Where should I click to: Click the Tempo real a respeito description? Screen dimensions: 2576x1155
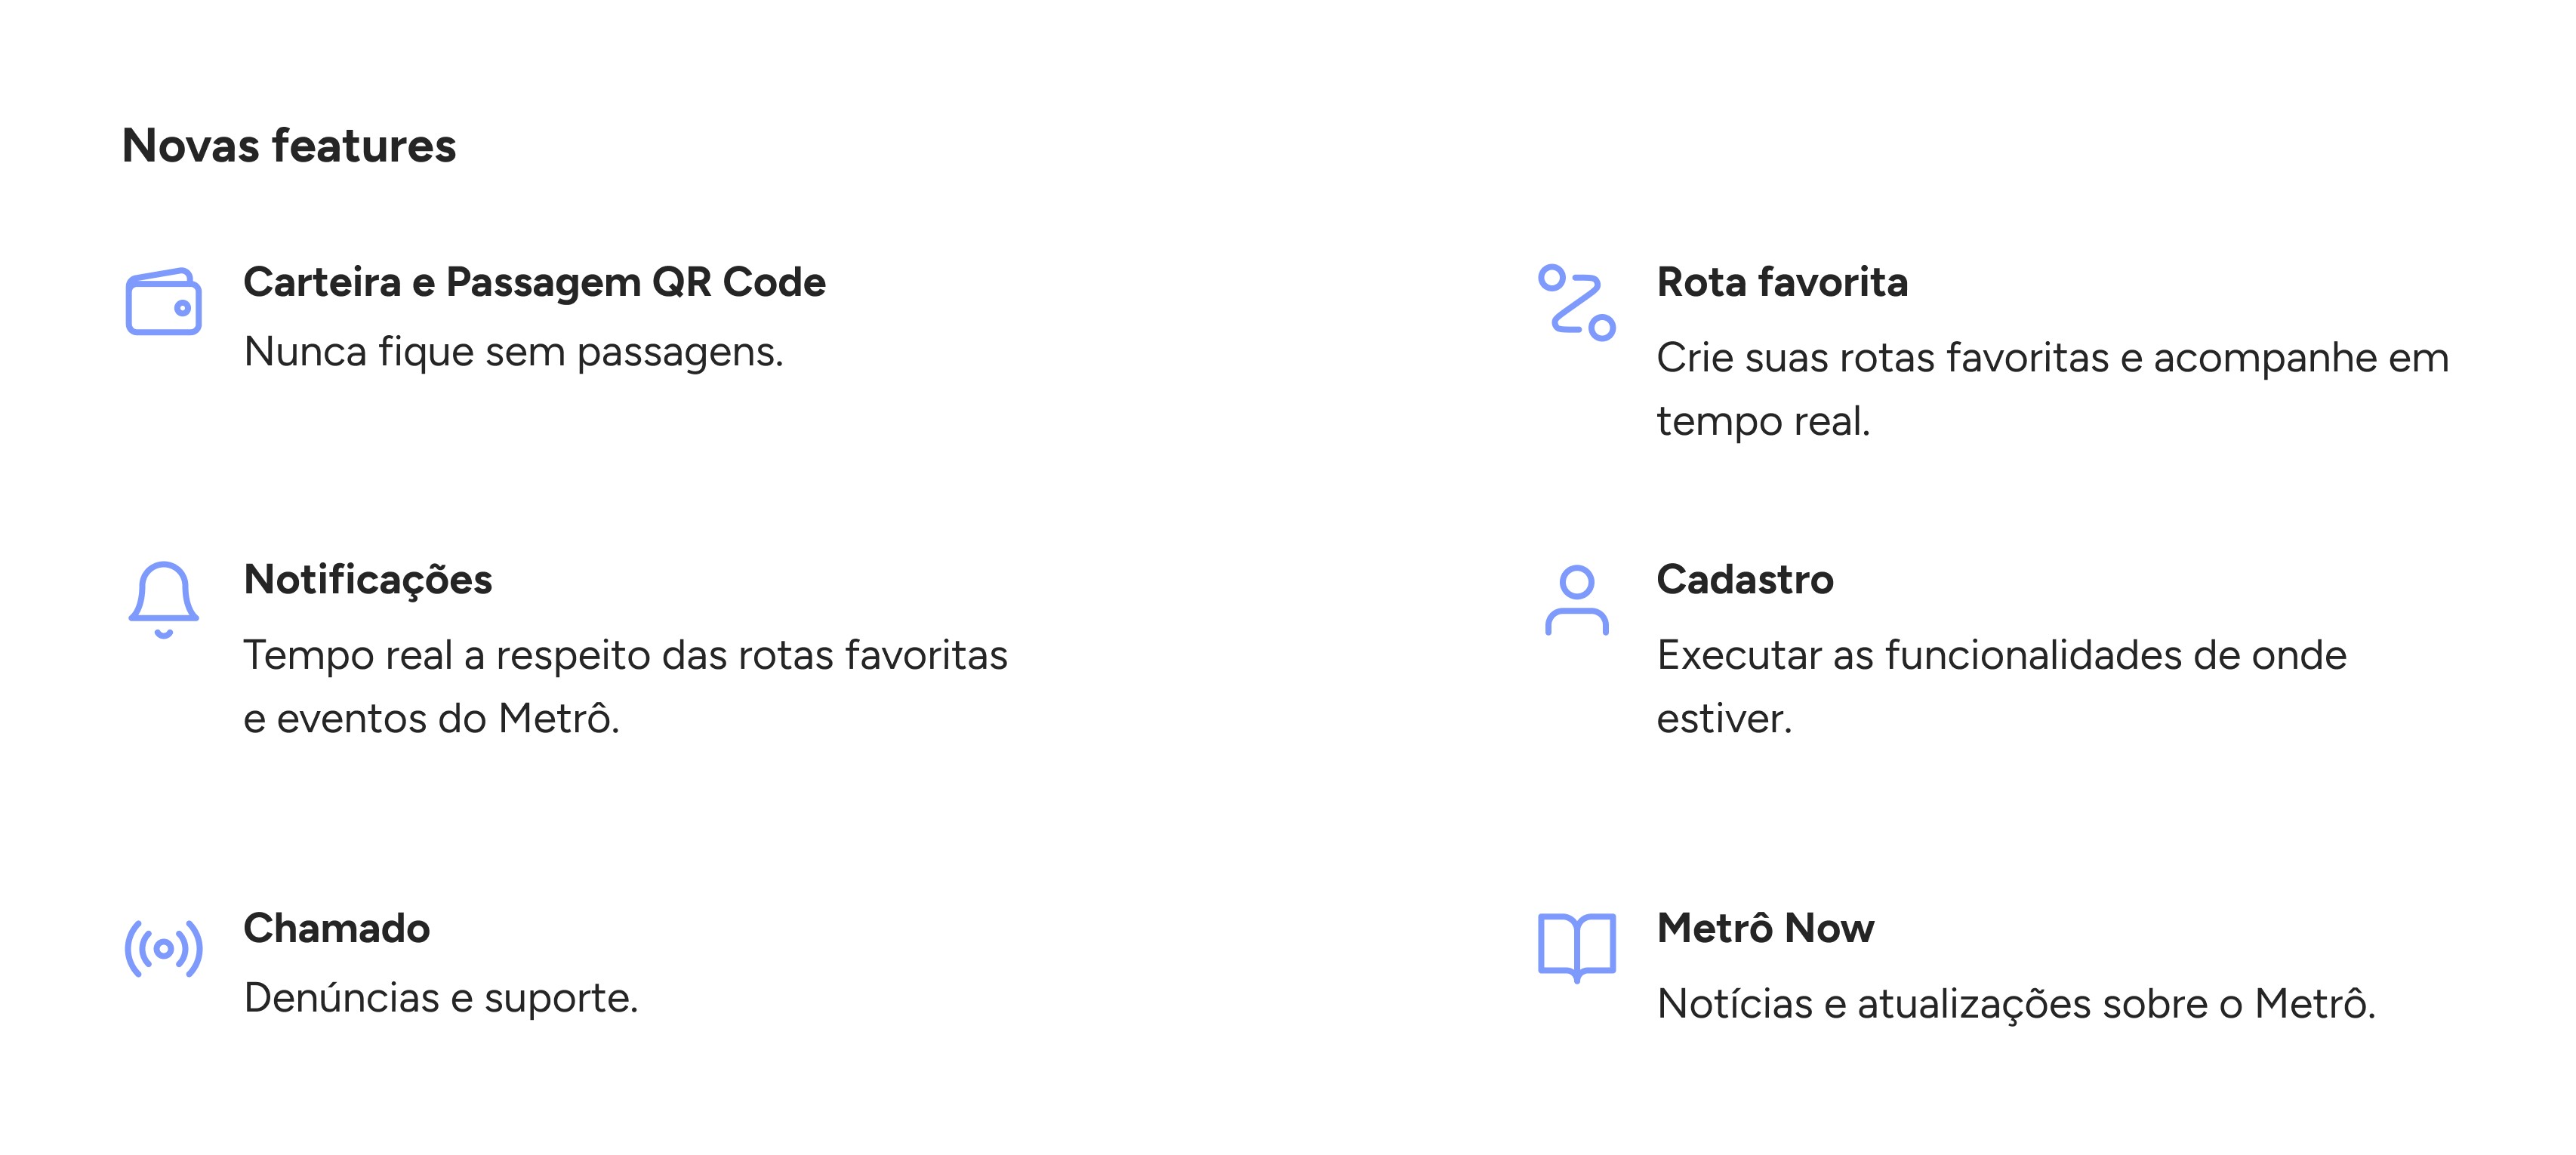tap(625, 656)
